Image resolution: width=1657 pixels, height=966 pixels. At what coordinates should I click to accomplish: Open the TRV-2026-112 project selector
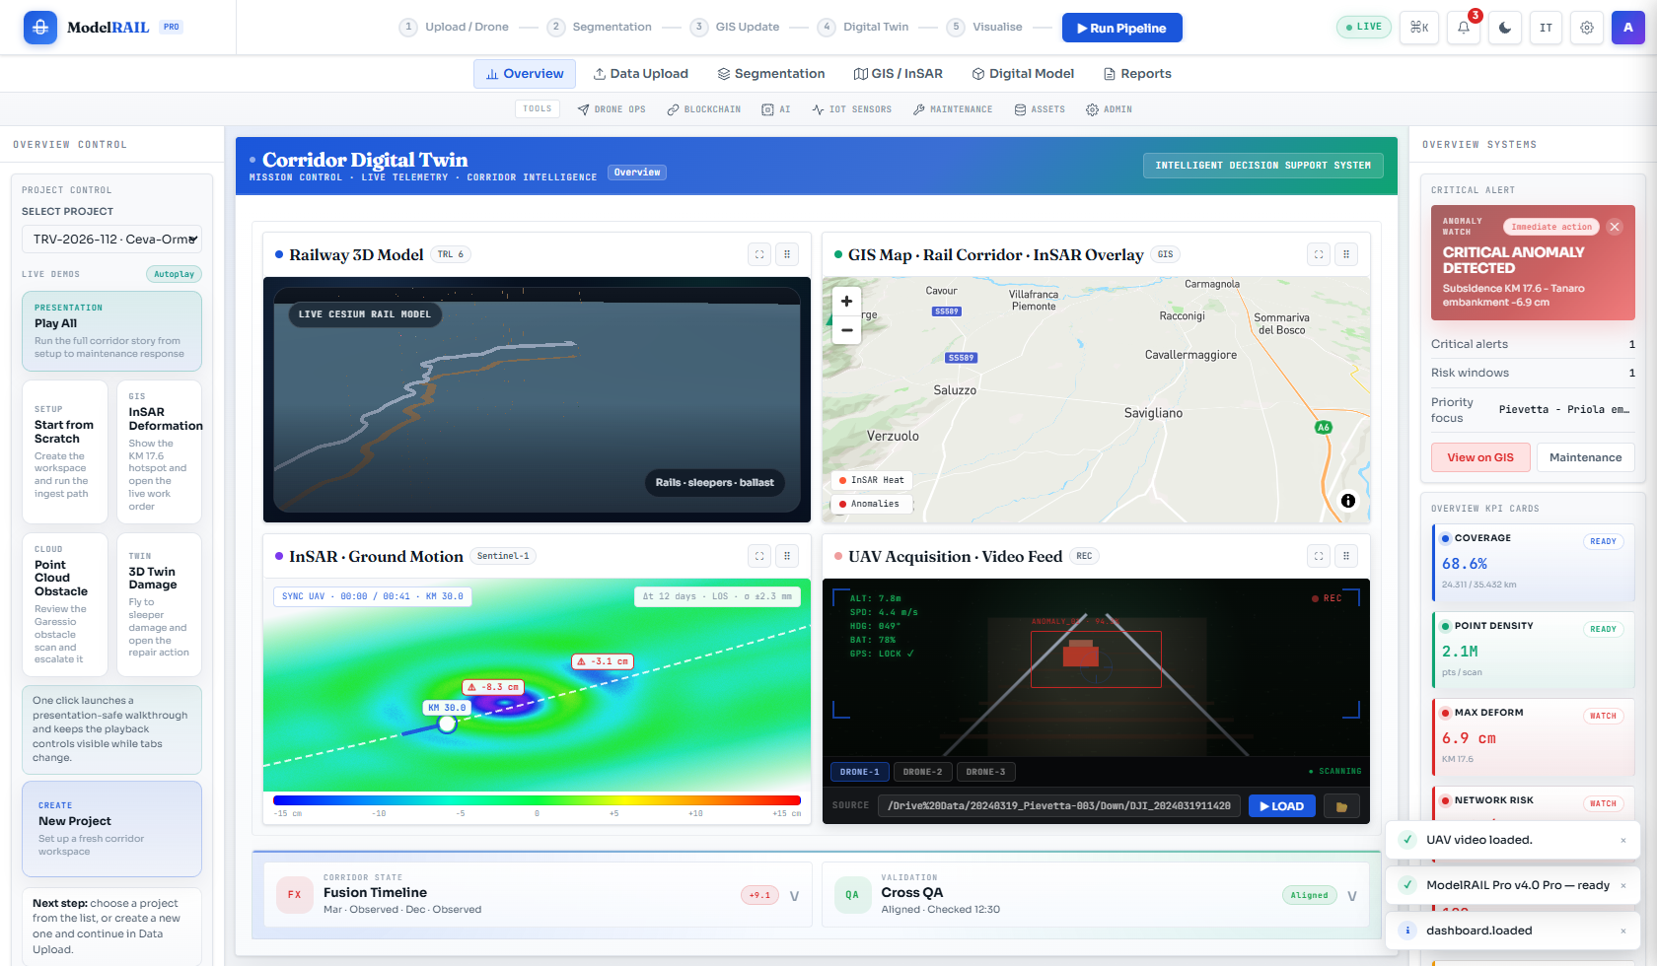click(x=111, y=239)
